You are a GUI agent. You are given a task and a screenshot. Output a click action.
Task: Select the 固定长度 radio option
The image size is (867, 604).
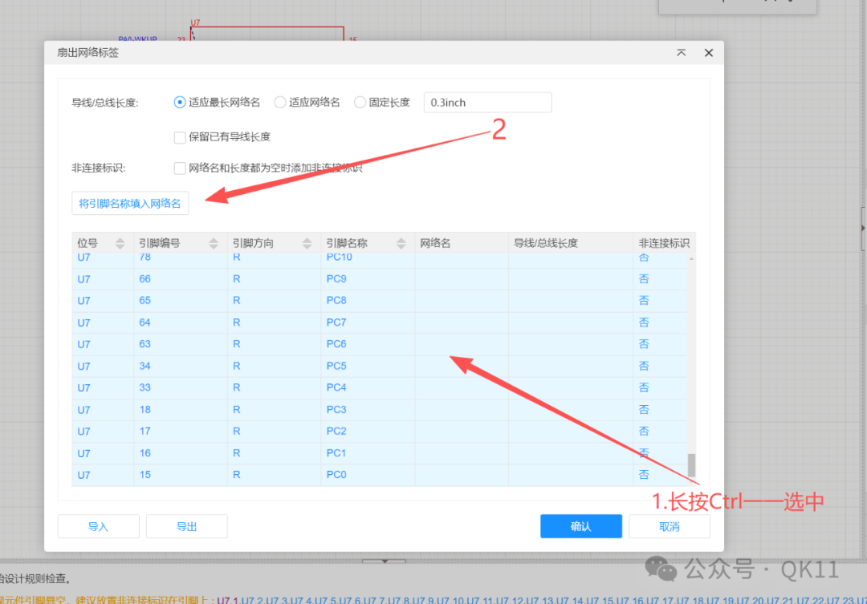[x=360, y=102]
